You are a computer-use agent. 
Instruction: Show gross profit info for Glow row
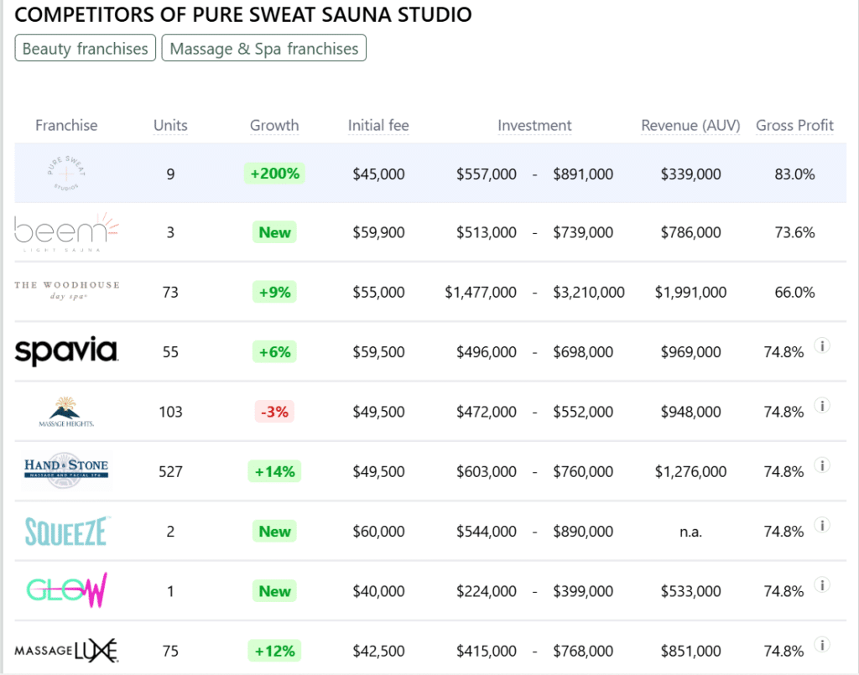coord(822,584)
